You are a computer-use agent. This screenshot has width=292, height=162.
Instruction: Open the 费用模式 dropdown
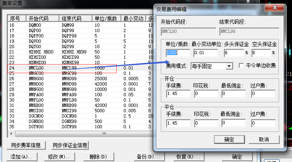pos(229,66)
